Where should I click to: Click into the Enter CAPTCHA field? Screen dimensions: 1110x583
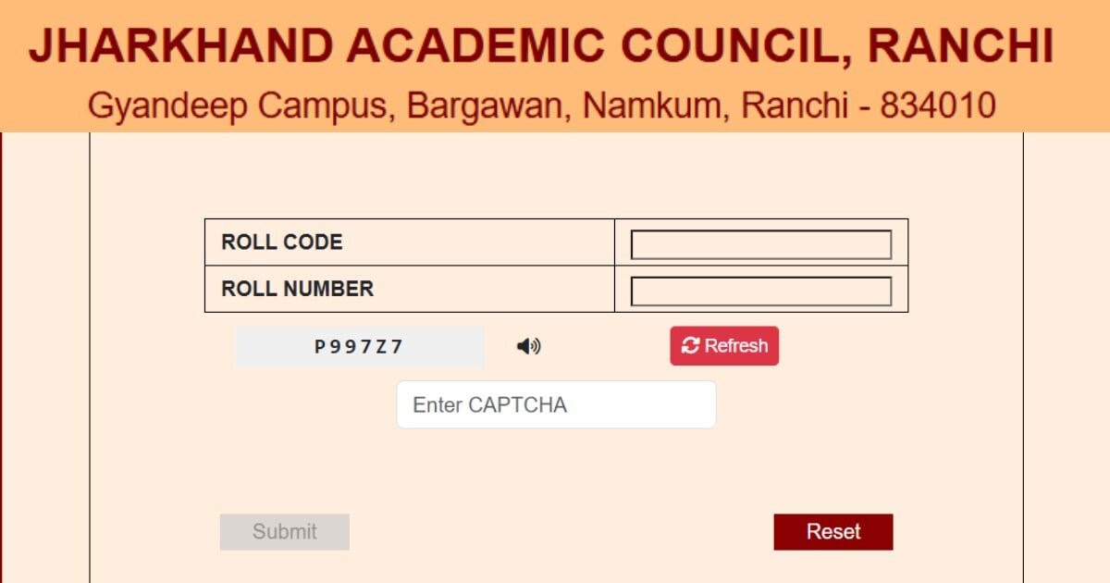(x=556, y=405)
